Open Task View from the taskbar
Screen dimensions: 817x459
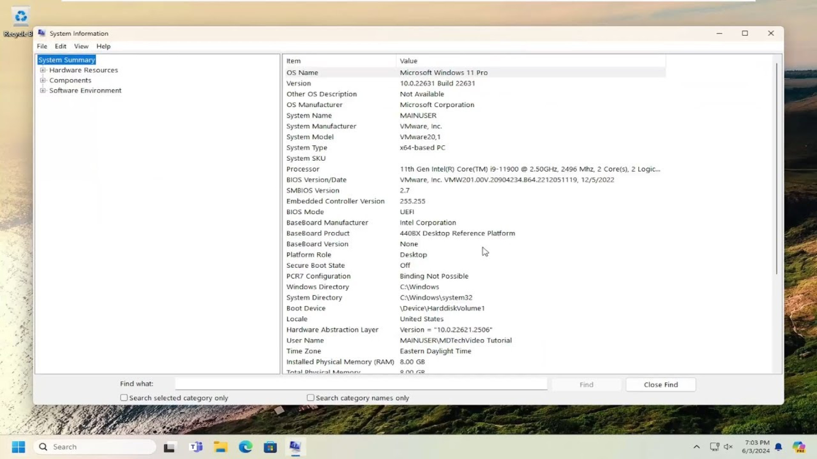(x=169, y=447)
